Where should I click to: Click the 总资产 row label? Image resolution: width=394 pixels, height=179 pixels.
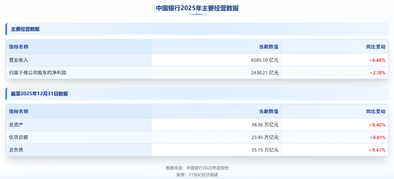pyautogui.click(x=16, y=124)
